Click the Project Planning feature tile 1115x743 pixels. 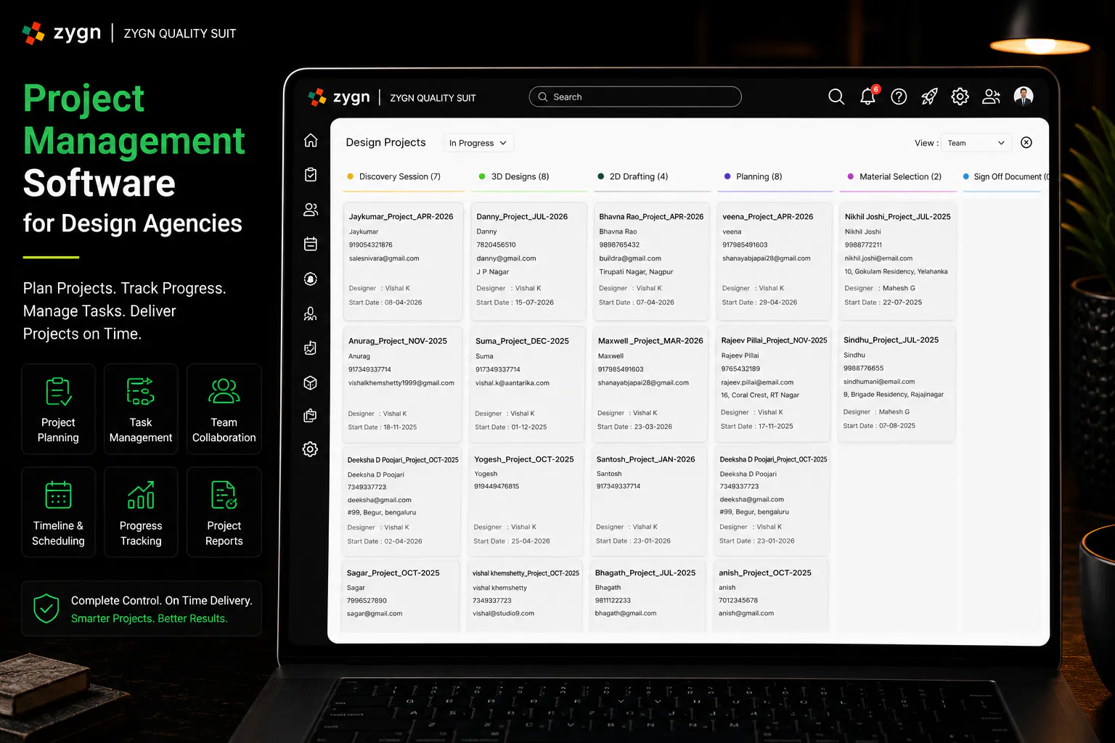58,409
